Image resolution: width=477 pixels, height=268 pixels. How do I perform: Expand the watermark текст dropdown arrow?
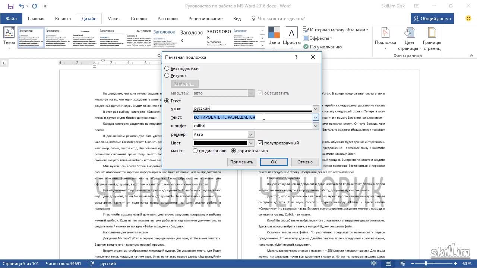pyautogui.click(x=316, y=117)
